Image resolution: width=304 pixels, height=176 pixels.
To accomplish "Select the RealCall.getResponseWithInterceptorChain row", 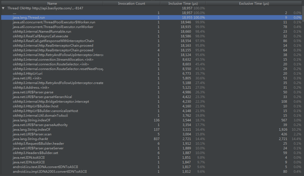I will [x=151, y=41].
